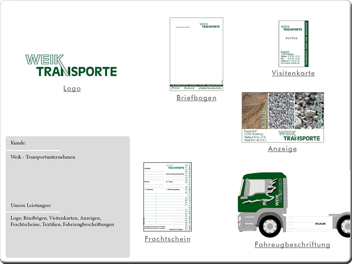The height and width of the screenshot is (264, 352).
Task: Click the "Kunde:" heading in the info panel
Action: pyautogui.click(x=18, y=143)
